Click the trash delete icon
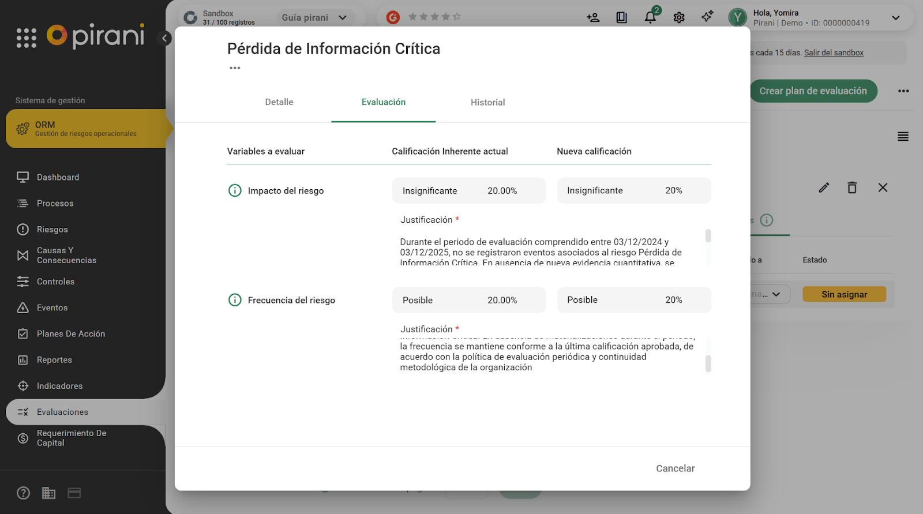The width and height of the screenshot is (923, 514). pos(852,187)
